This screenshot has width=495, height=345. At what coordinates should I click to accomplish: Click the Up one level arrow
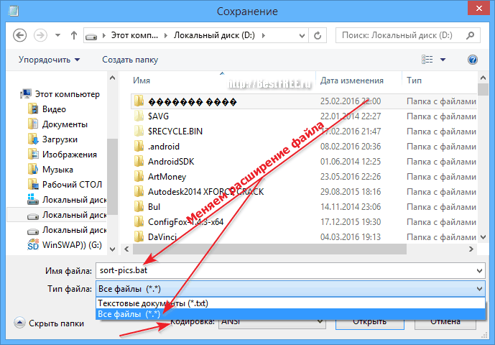point(74,34)
